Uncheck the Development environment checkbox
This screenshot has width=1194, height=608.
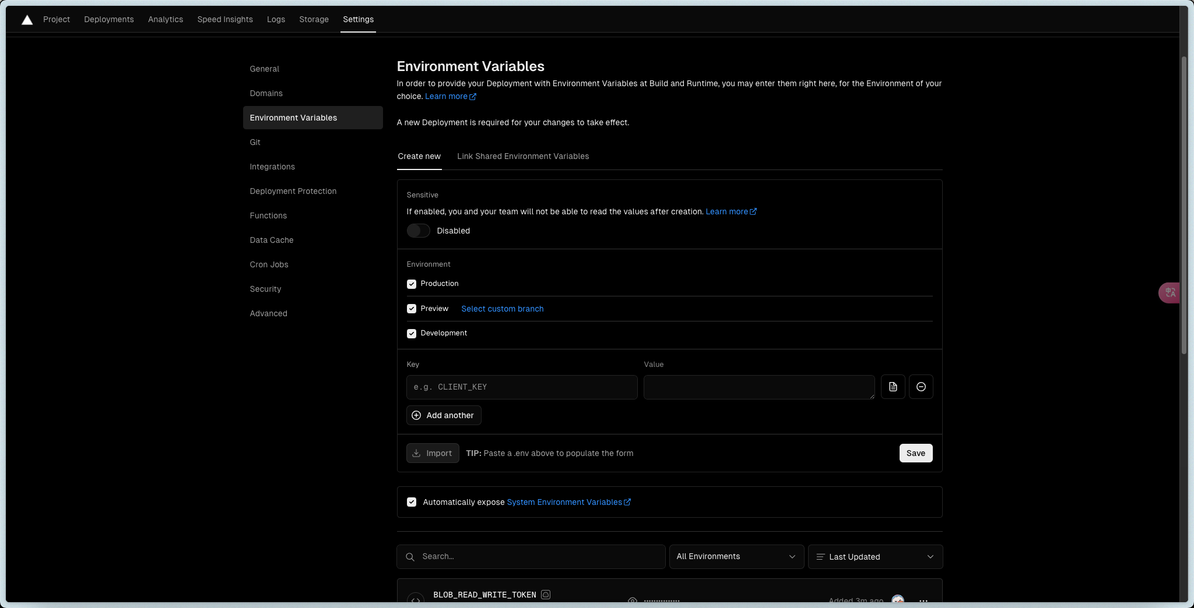[x=412, y=334]
